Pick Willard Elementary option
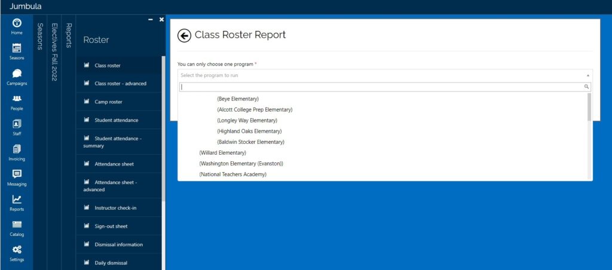Viewport: 612px width, 270px height. tap(222, 153)
